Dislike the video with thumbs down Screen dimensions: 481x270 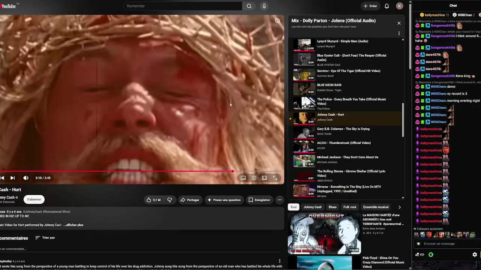[x=169, y=200]
